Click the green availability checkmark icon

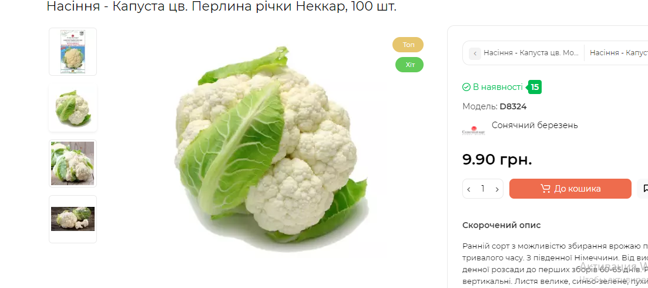(x=466, y=87)
